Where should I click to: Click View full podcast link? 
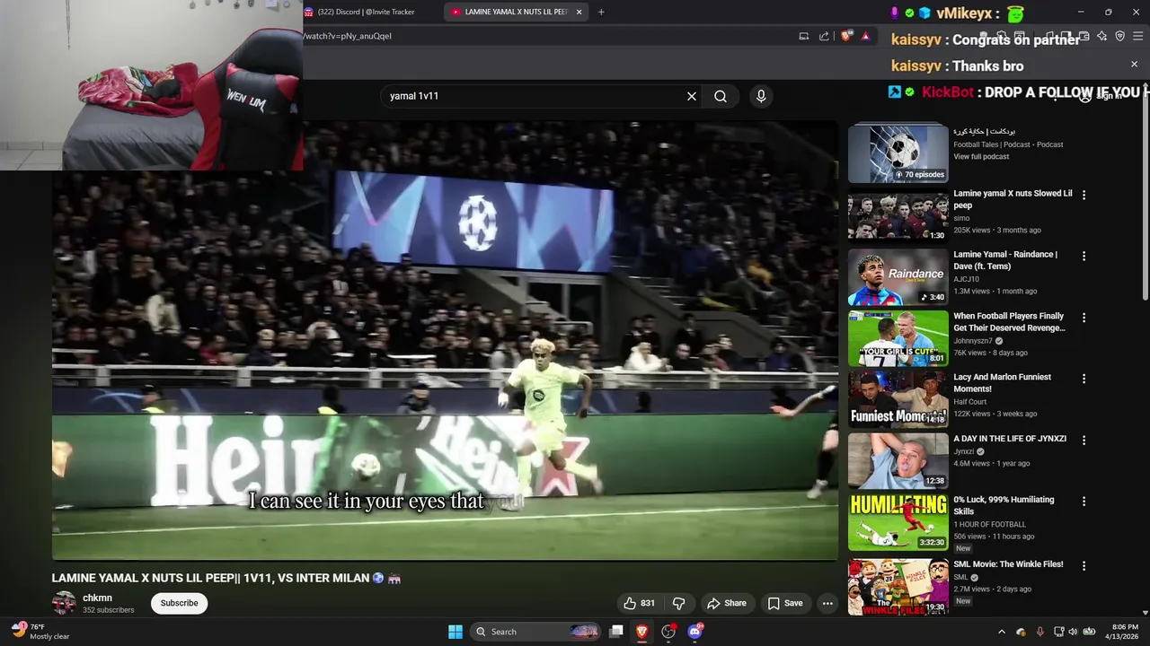[981, 156]
